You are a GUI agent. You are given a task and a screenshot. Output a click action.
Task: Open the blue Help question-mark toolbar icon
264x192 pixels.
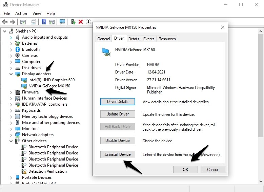[44, 22]
